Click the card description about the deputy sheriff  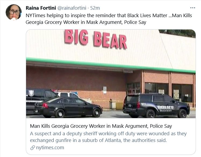click(108, 137)
